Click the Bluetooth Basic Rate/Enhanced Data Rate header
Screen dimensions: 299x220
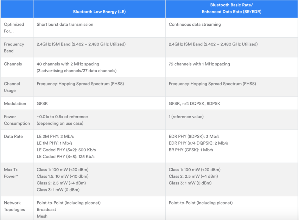coord(232,8)
